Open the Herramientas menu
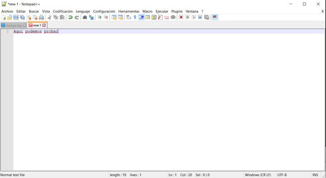The width and height of the screenshot is (326, 178). (129, 11)
